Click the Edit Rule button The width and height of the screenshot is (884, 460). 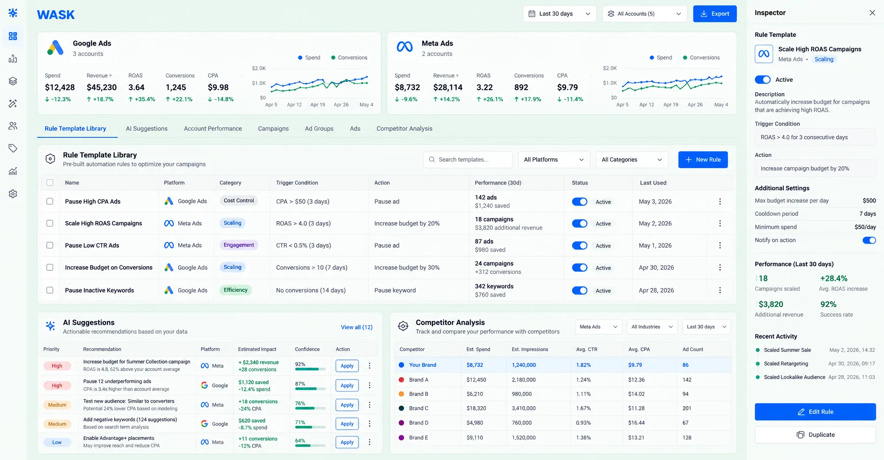click(x=815, y=412)
